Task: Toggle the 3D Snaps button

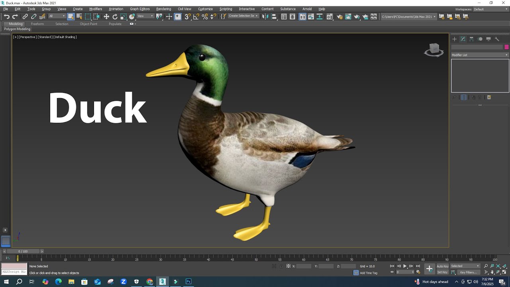Action: (188, 16)
